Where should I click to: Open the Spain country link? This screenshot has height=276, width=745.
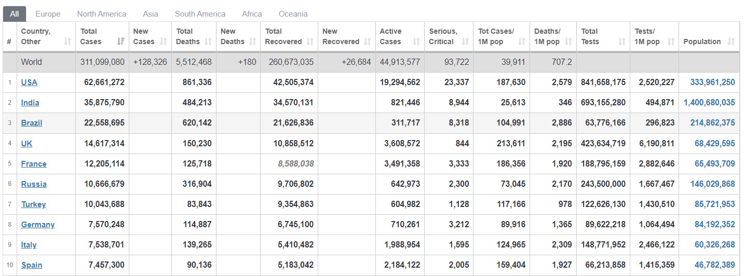pyautogui.click(x=32, y=265)
